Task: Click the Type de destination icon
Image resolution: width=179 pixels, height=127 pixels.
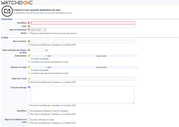Action: tap(29, 30)
